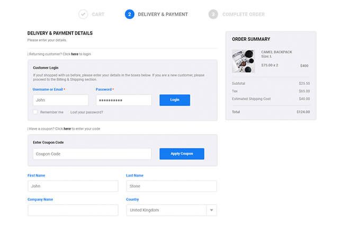Screen dimensions: 341x228
Task: Click 'here' link to login
Action: point(75,54)
